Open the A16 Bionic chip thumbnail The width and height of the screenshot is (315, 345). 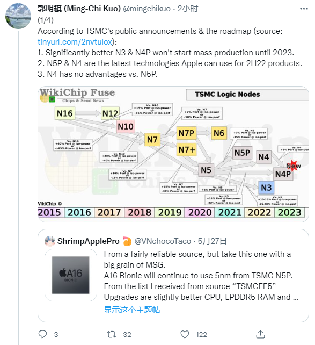[71, 275]
